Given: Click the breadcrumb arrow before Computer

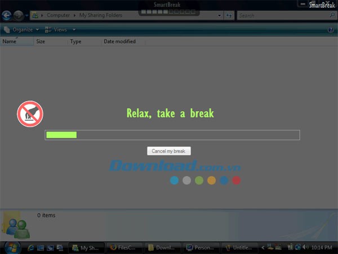Looking at the screenshot, I should [42, 16].
